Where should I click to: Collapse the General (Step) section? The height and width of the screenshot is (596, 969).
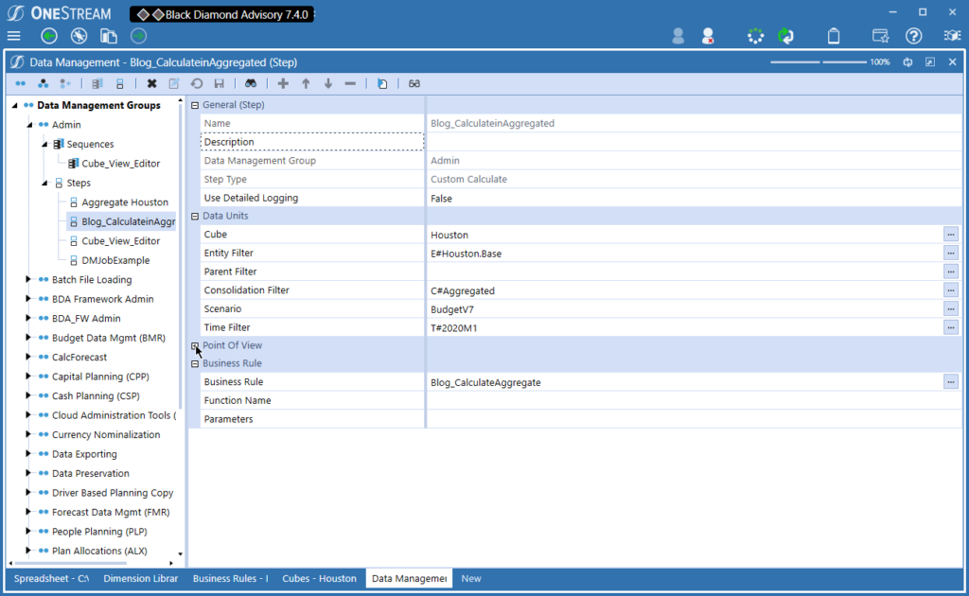point(195,105)
